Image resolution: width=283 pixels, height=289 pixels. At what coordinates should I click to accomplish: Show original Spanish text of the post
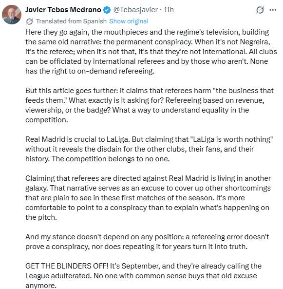(129, 21)
